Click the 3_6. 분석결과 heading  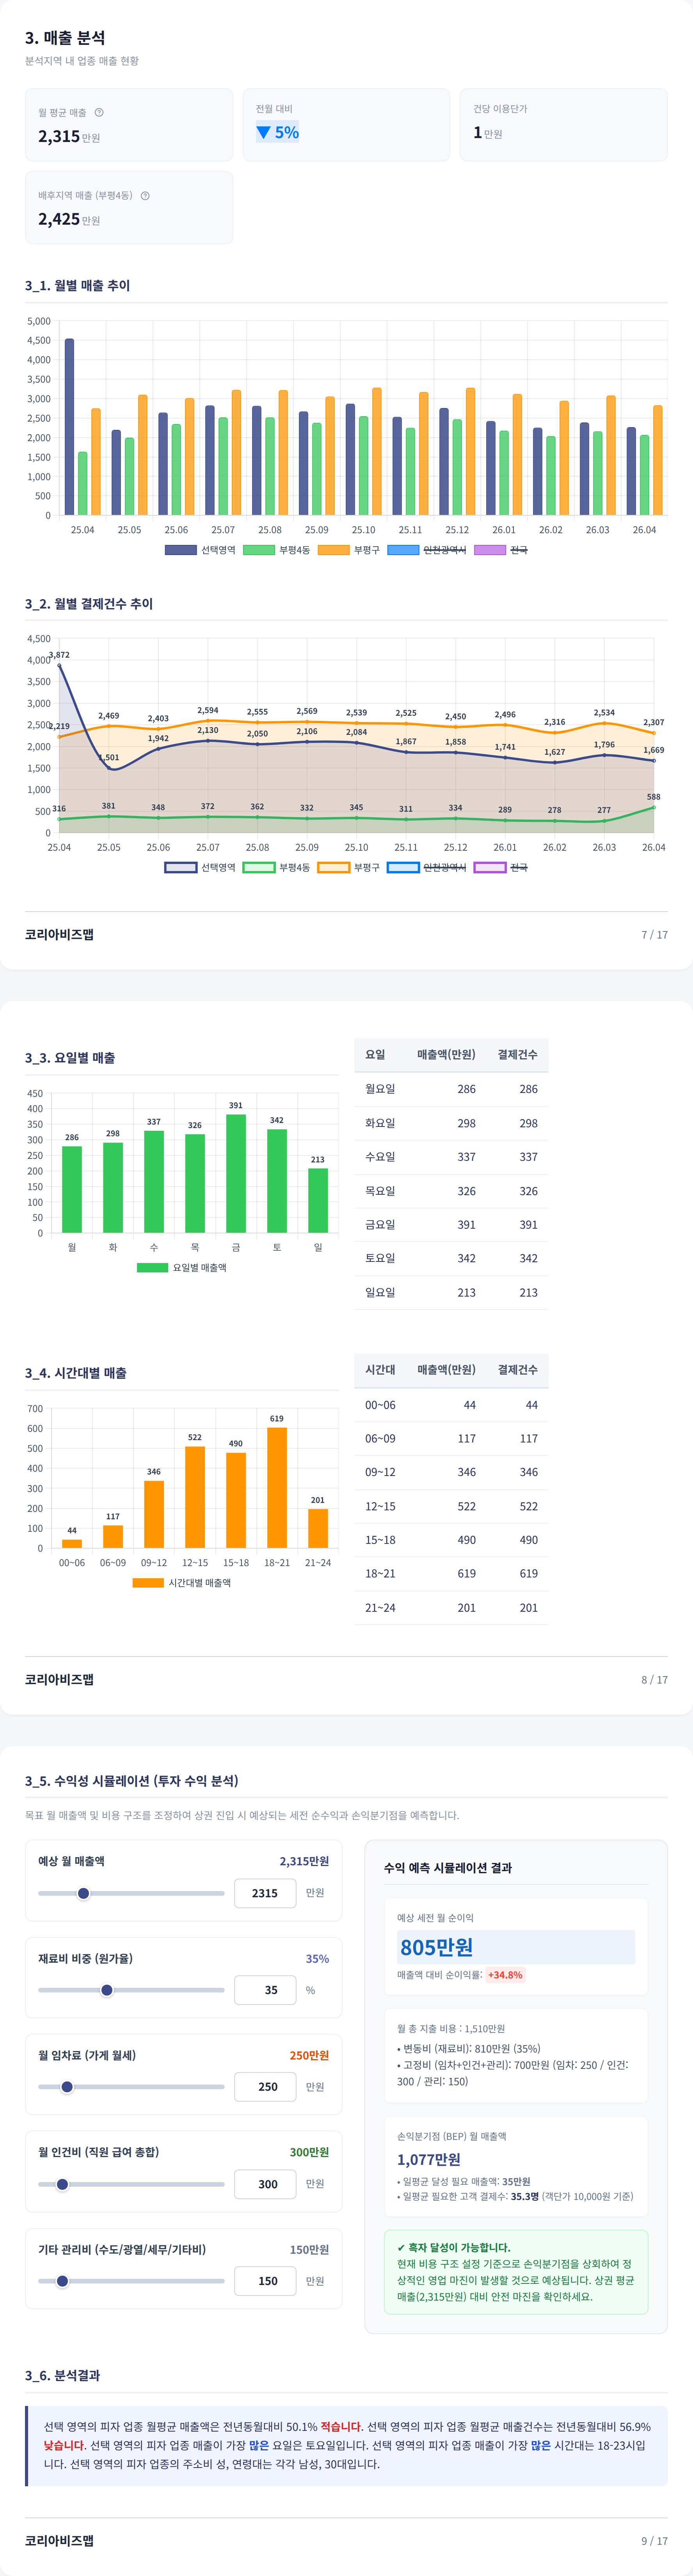[62, 2375]
